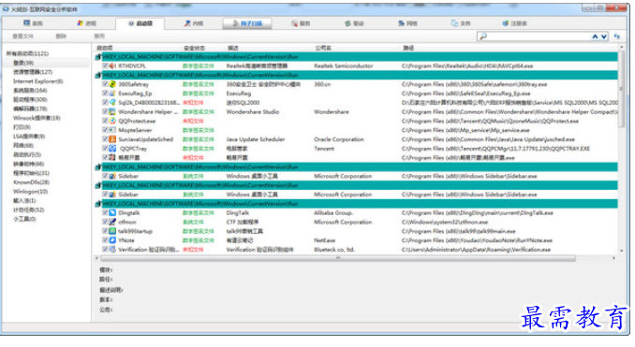Viewport: 635px width, 347px height.
Task: Click the Alibaba Group company cell
Action: point(333,212)
